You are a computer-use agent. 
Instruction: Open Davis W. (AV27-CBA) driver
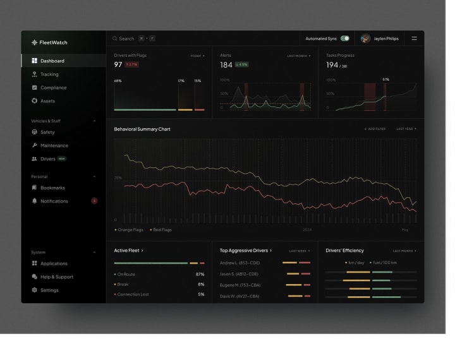pos(240,297)
